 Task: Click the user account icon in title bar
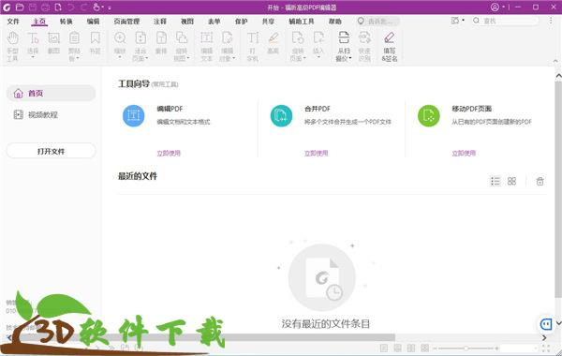tap(495, 7)
